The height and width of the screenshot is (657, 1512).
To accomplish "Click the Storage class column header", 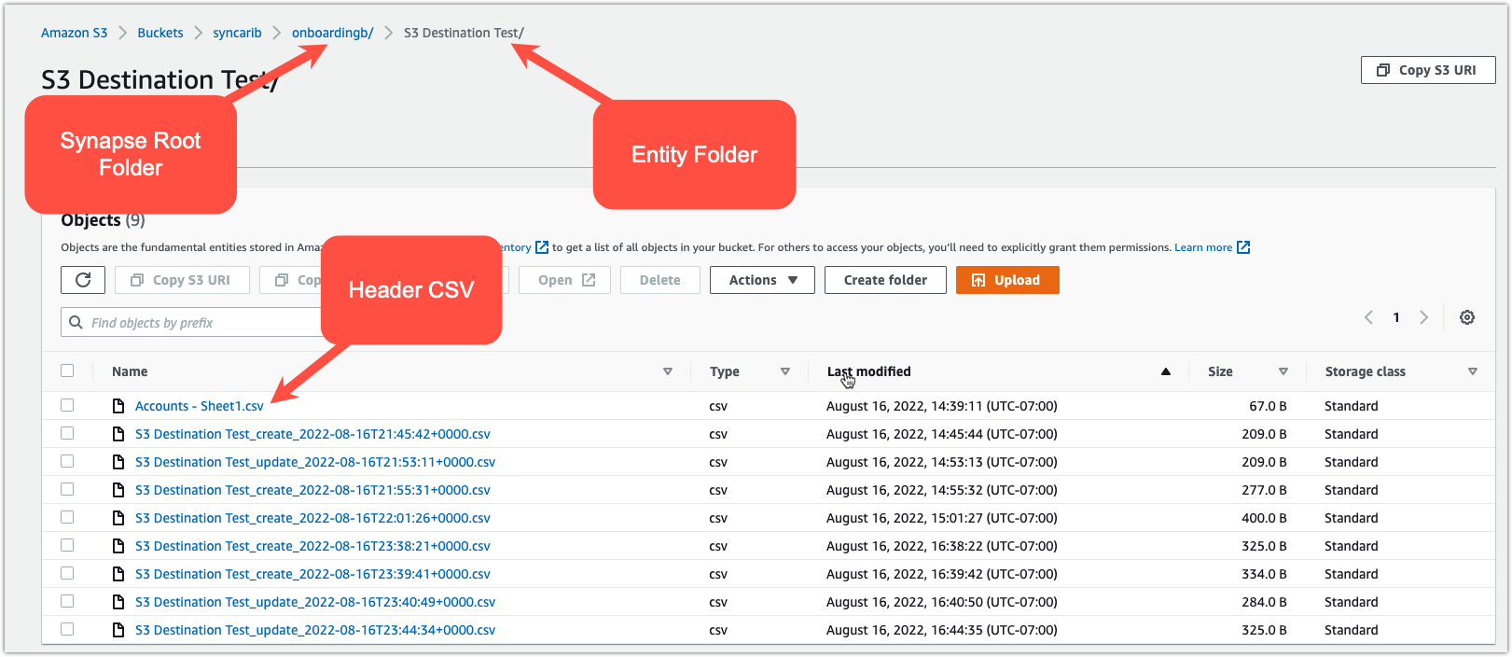I will 1366,371.
